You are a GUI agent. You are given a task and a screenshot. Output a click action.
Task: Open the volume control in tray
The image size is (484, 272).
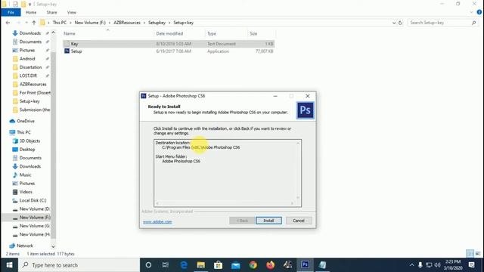click(437, 265)
